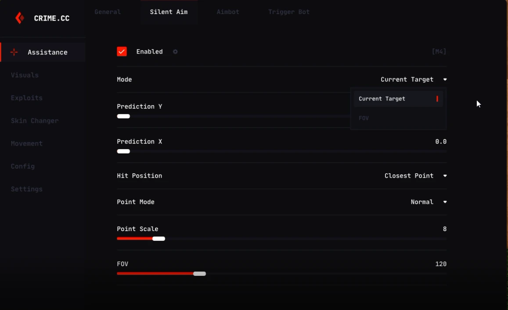Click the CRIME.CC red diamond logo
The width and height of the screenshot is (508, 310).
(20, 18)
